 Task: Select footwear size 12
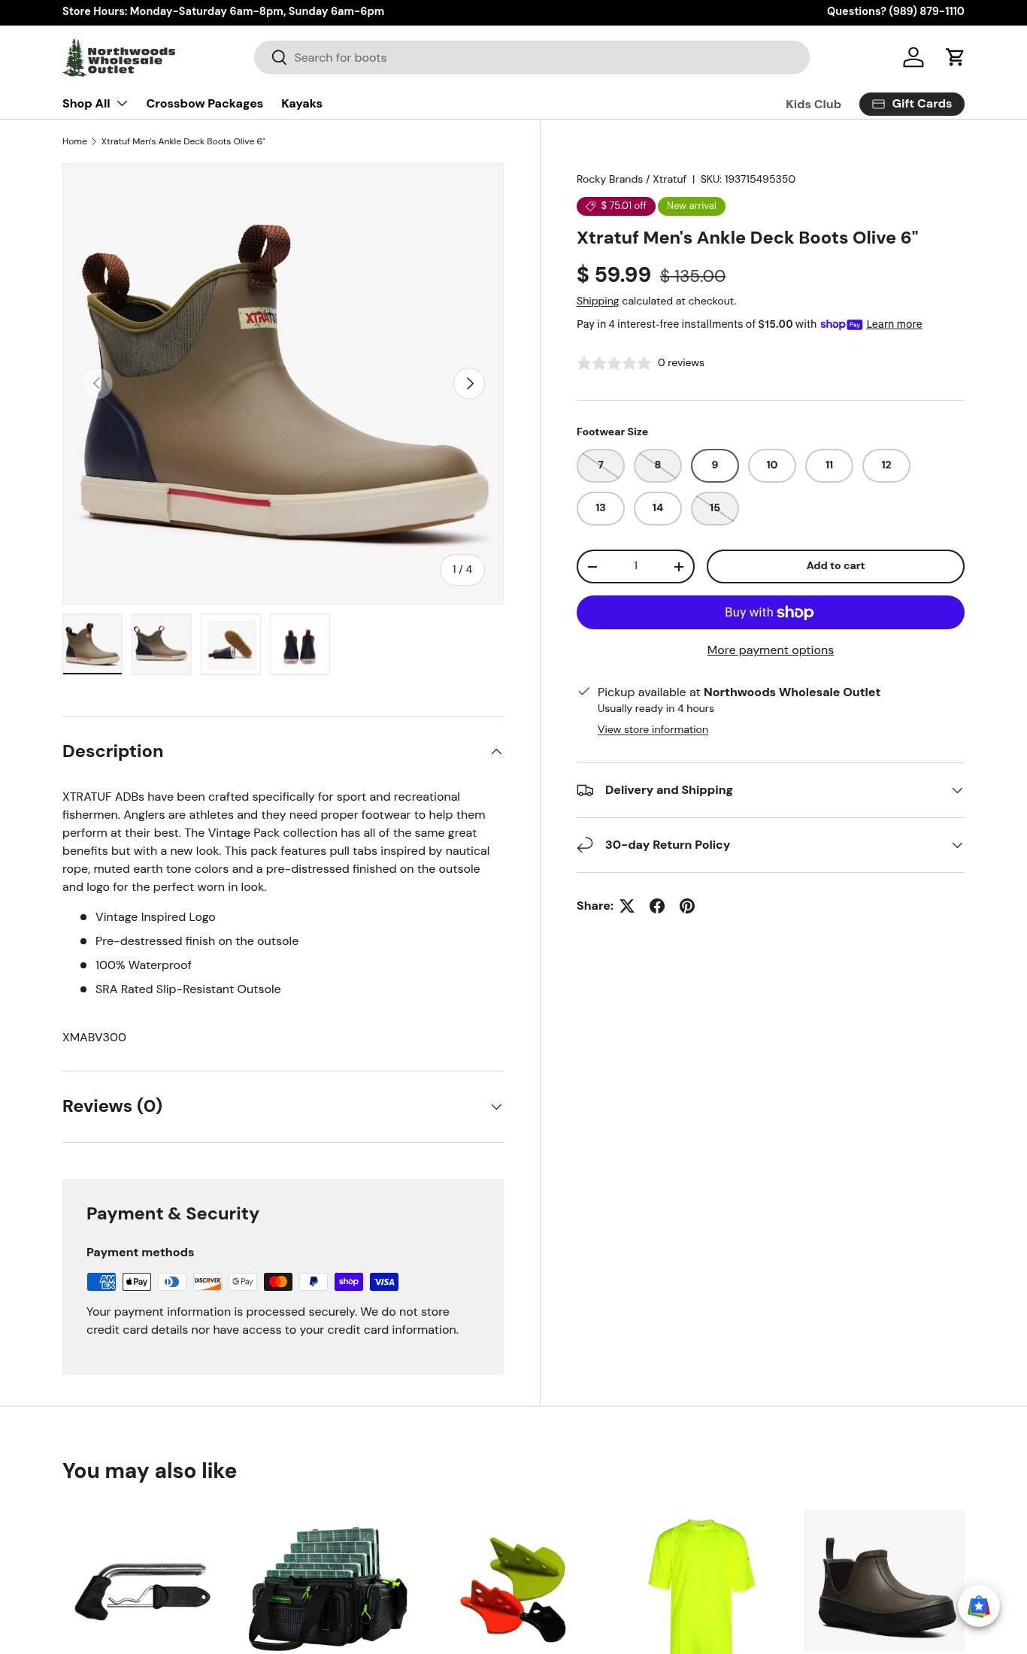click(x=886, y=465)
